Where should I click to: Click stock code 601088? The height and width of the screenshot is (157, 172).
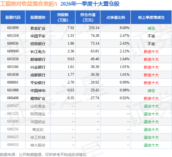tap(13, 90)
